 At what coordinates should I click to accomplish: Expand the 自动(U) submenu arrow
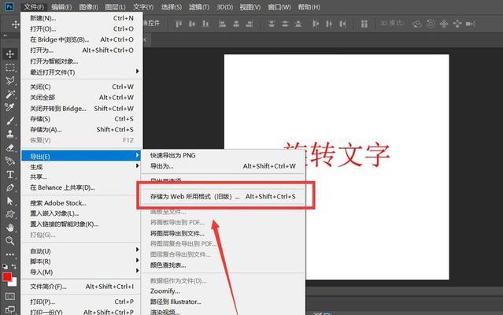137,250
